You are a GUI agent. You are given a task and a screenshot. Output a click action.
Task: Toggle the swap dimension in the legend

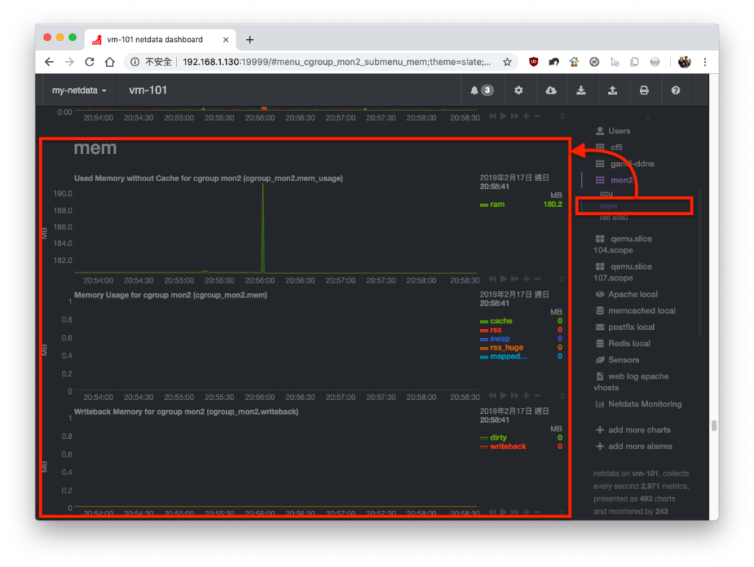500,339
